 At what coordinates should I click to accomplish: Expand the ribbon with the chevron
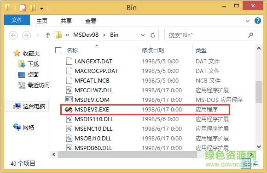tap(248, 21)
